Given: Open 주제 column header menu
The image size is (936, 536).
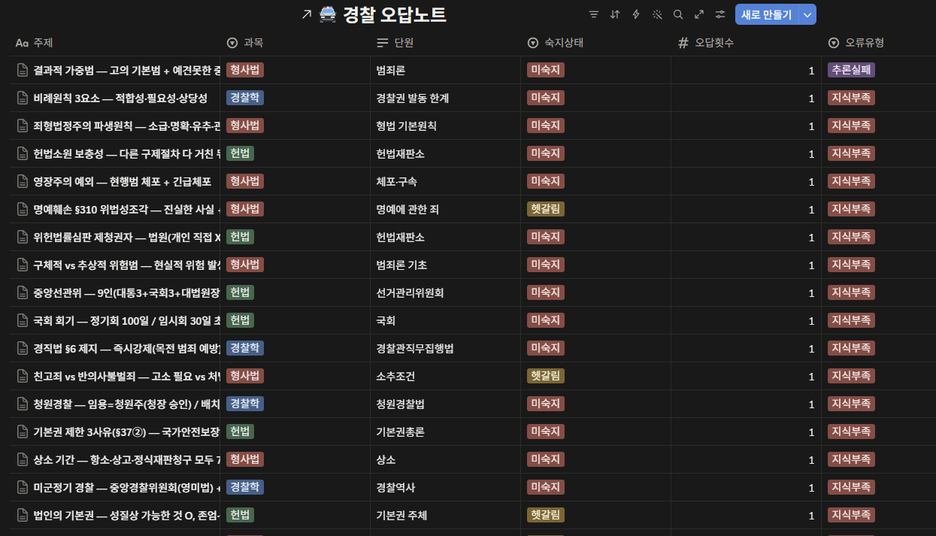Looking at the screenshot, I should click(x=115, y=43).
